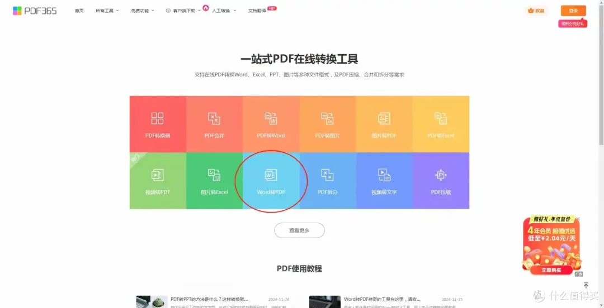Expand the 人工转换 dropdown
The image size is (604, 308).
224,11
